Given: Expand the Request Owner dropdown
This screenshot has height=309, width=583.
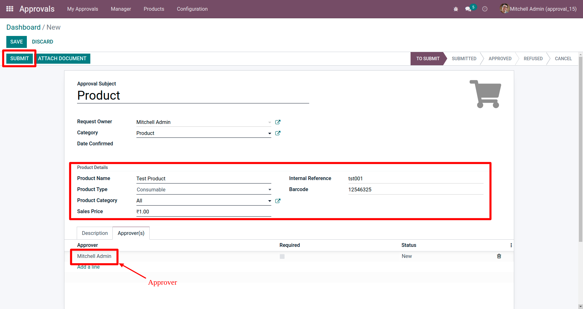Looking at the screenshot, I should (269, 122).
